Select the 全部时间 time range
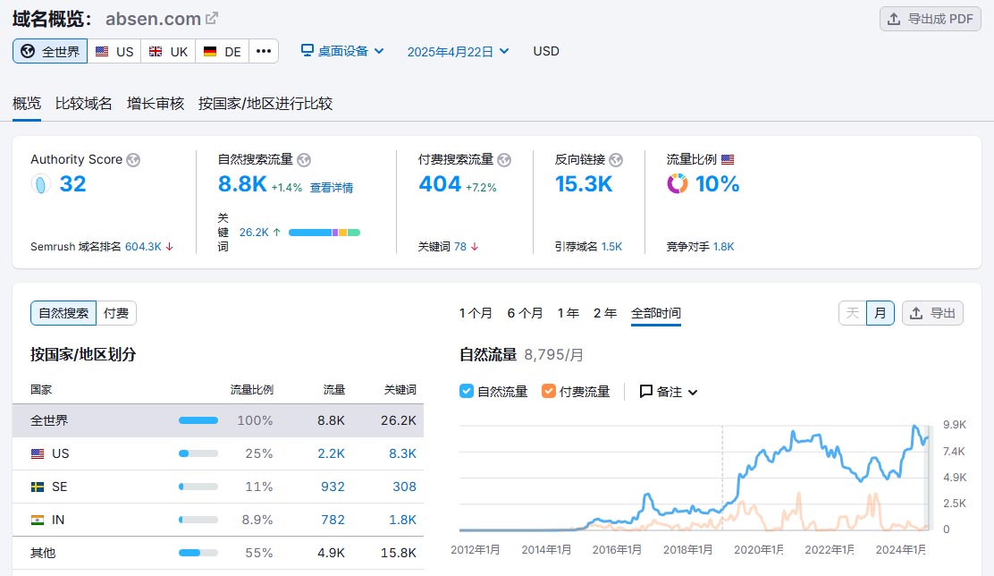Viewport: 994px width, 576px height. tap(655, 313)
